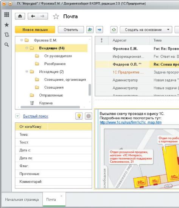The image size is (179, 208).
Task: Select the Новые задачи message from Администратор
Action: pyautogui.click(x=137, y=88)
